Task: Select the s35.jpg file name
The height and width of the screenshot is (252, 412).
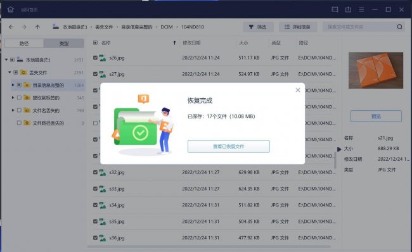Action: click(117, 222)
